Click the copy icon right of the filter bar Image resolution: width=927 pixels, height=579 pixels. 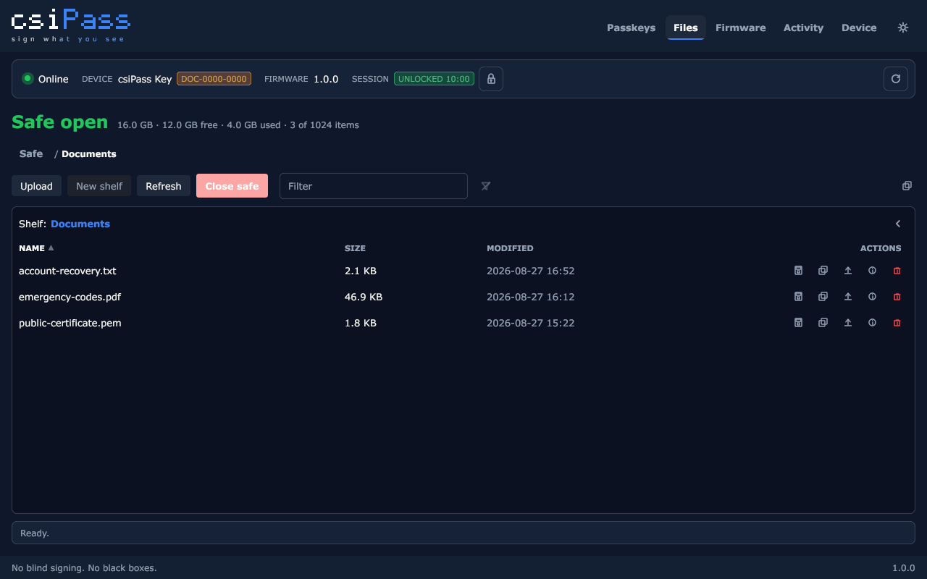point(907,186)
